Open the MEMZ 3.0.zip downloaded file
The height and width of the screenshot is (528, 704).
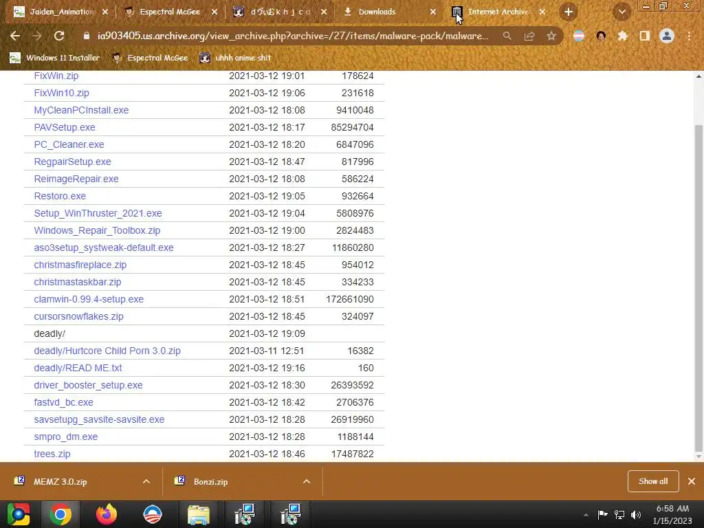pos(60,481)
